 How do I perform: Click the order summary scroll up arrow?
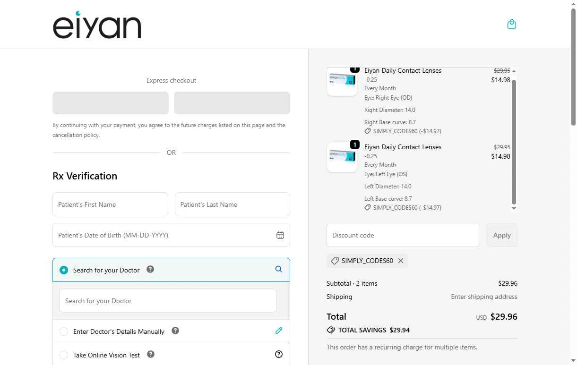(x=514, y=71)
